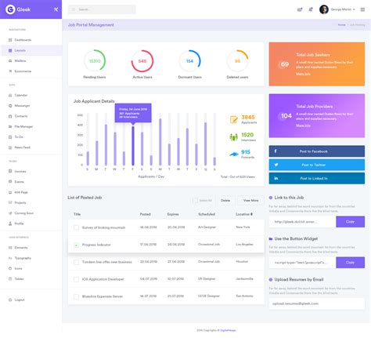The height and width of the screenshot is (338, 371).
Task: Click the Post to Twitter button label
Action: [x=313, y=165]
